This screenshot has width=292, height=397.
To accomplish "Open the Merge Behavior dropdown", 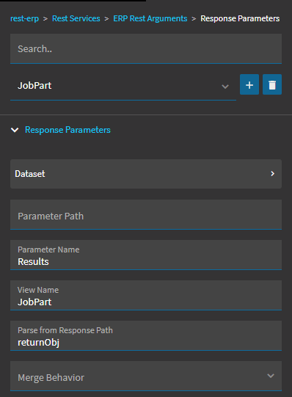I will pyautogui.click(x=146, y=376).
